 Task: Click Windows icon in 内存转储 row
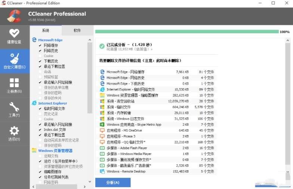point(102,113)
